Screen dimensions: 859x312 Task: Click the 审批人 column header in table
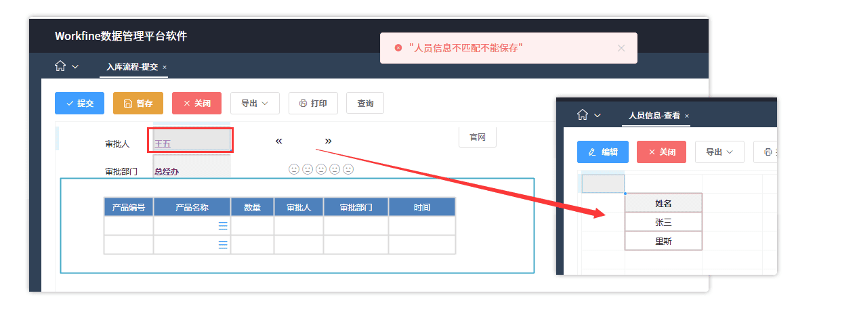[x=299, y=207]
